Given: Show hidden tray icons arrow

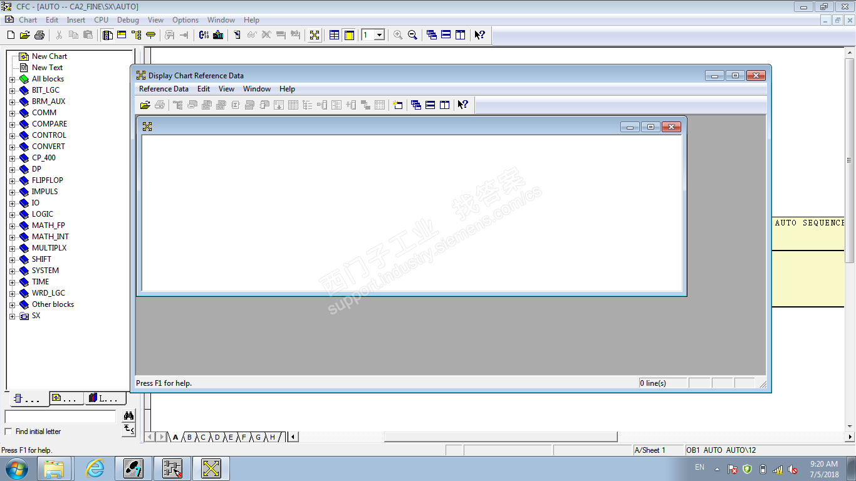Looking at the screenshot, I should [x=717, y=469].
